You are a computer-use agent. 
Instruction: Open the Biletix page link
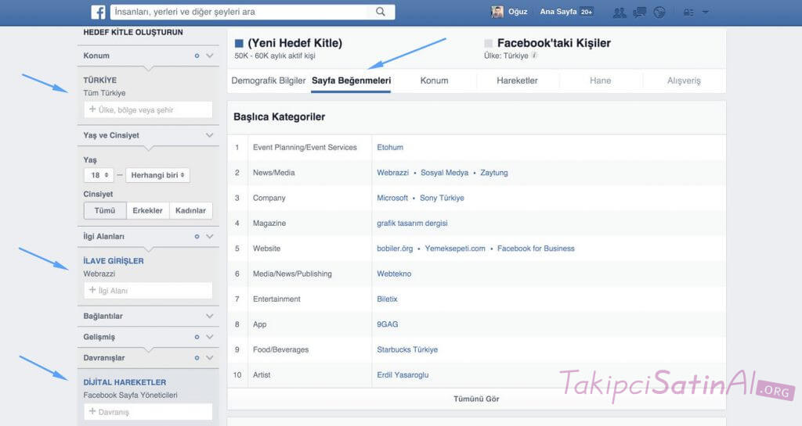[x=387, y=299]
